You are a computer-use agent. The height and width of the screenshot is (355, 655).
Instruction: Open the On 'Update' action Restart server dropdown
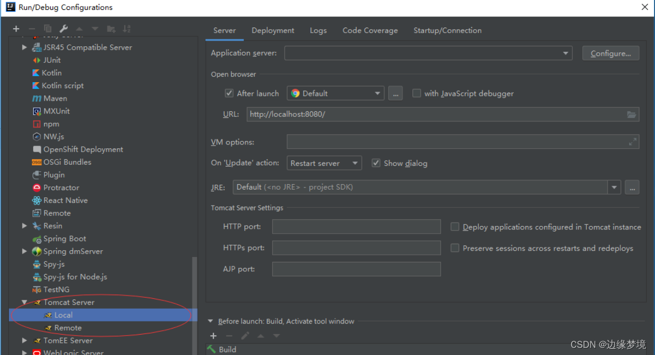pyautogui.click(x=324, y=163)
